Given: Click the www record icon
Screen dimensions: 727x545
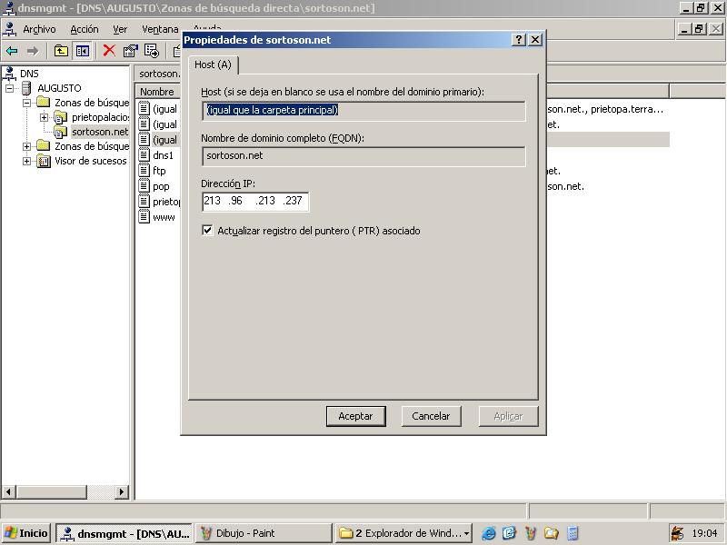Looking at the screenshot, I should [144, 216].
